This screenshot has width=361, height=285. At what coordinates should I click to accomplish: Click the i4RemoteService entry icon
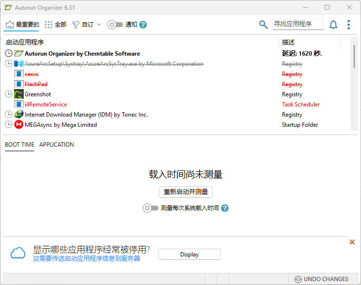18,104
